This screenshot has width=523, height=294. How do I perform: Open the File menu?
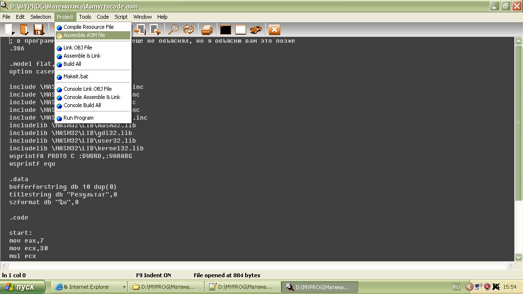[x=6, y=17]
